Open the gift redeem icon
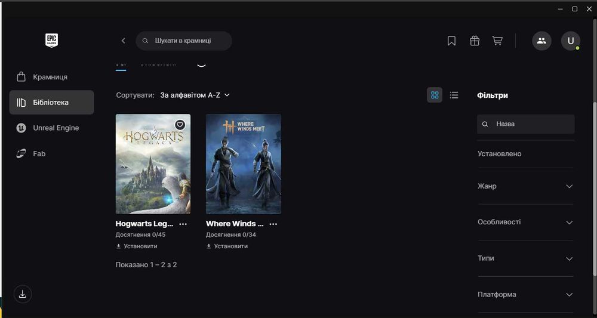 pos(475,41)
